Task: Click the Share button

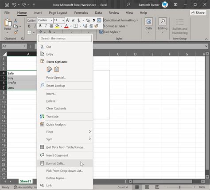Action: (198, 13)
